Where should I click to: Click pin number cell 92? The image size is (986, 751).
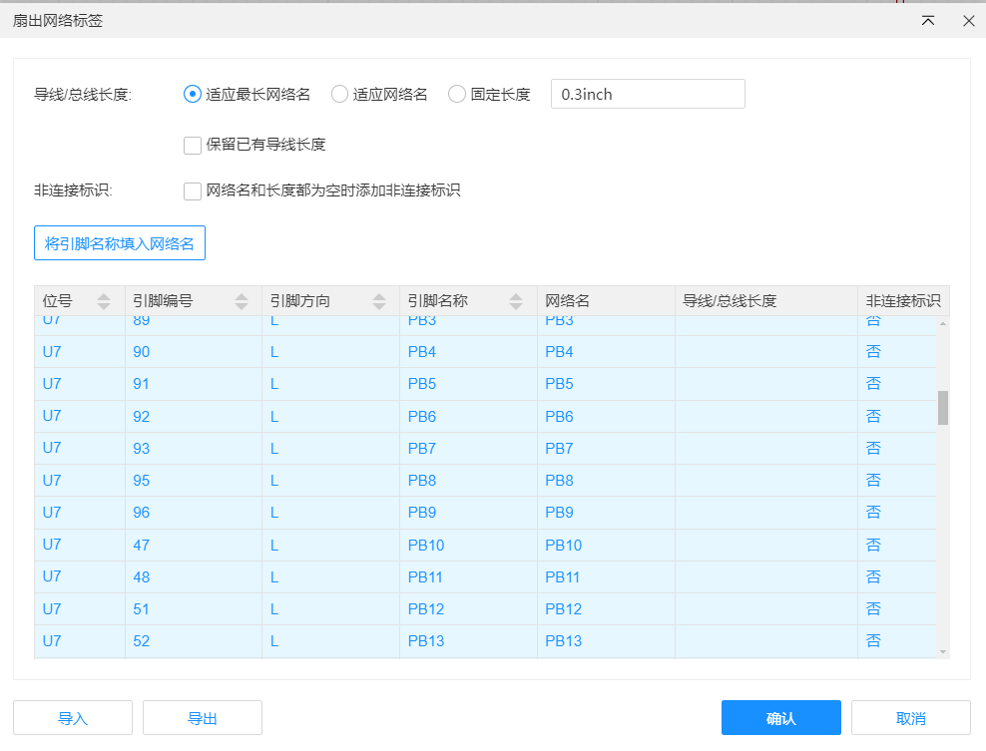pos(194,417)
